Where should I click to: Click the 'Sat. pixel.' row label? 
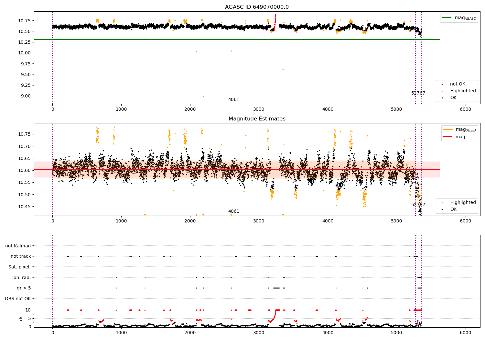(x=20, y=267)
